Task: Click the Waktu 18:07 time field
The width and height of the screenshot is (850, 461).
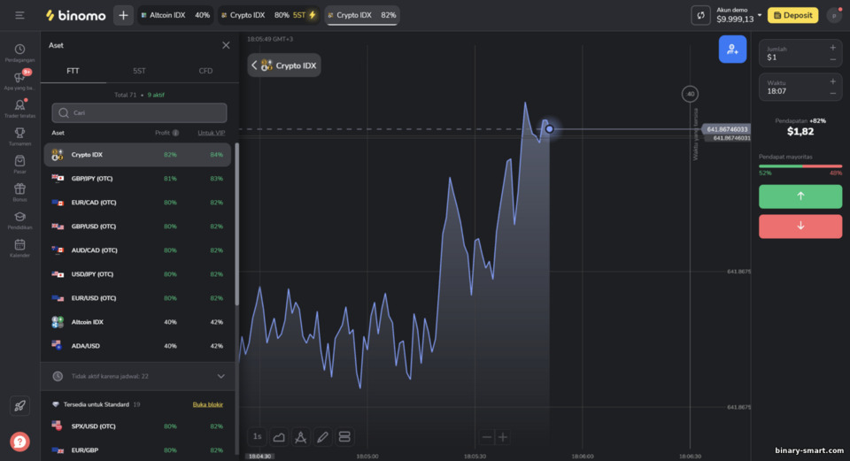Action: pyautogui.click(x=800, y=88)
